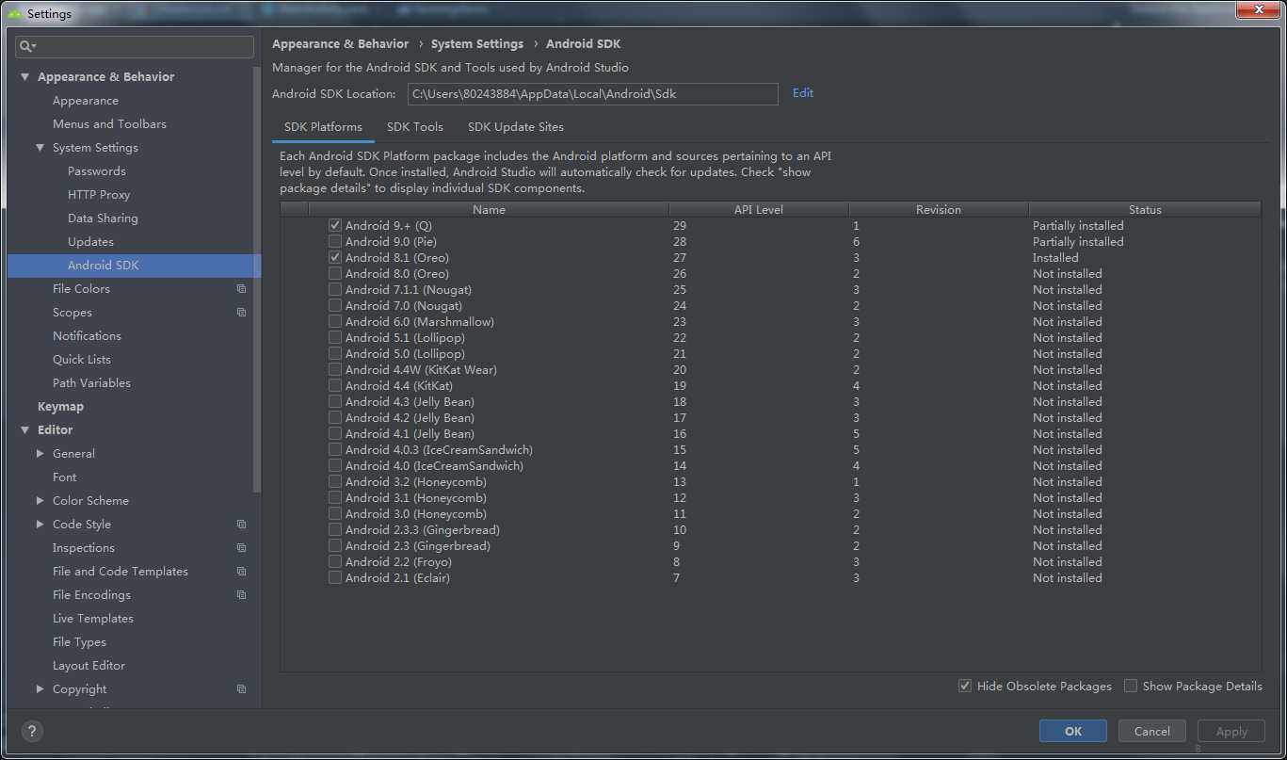Screen dimensions: 1287x760
Task: Select Menus and Toolbars item
Action: tap(109, 124)
